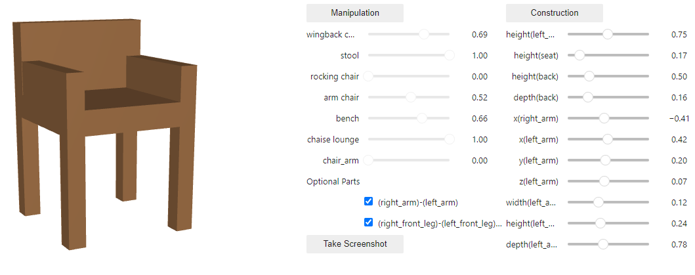The image size is (695, 275).
Task: Toggle the (right_arm)-(left_arm) checkbox
Action: [x=368, y=201]
